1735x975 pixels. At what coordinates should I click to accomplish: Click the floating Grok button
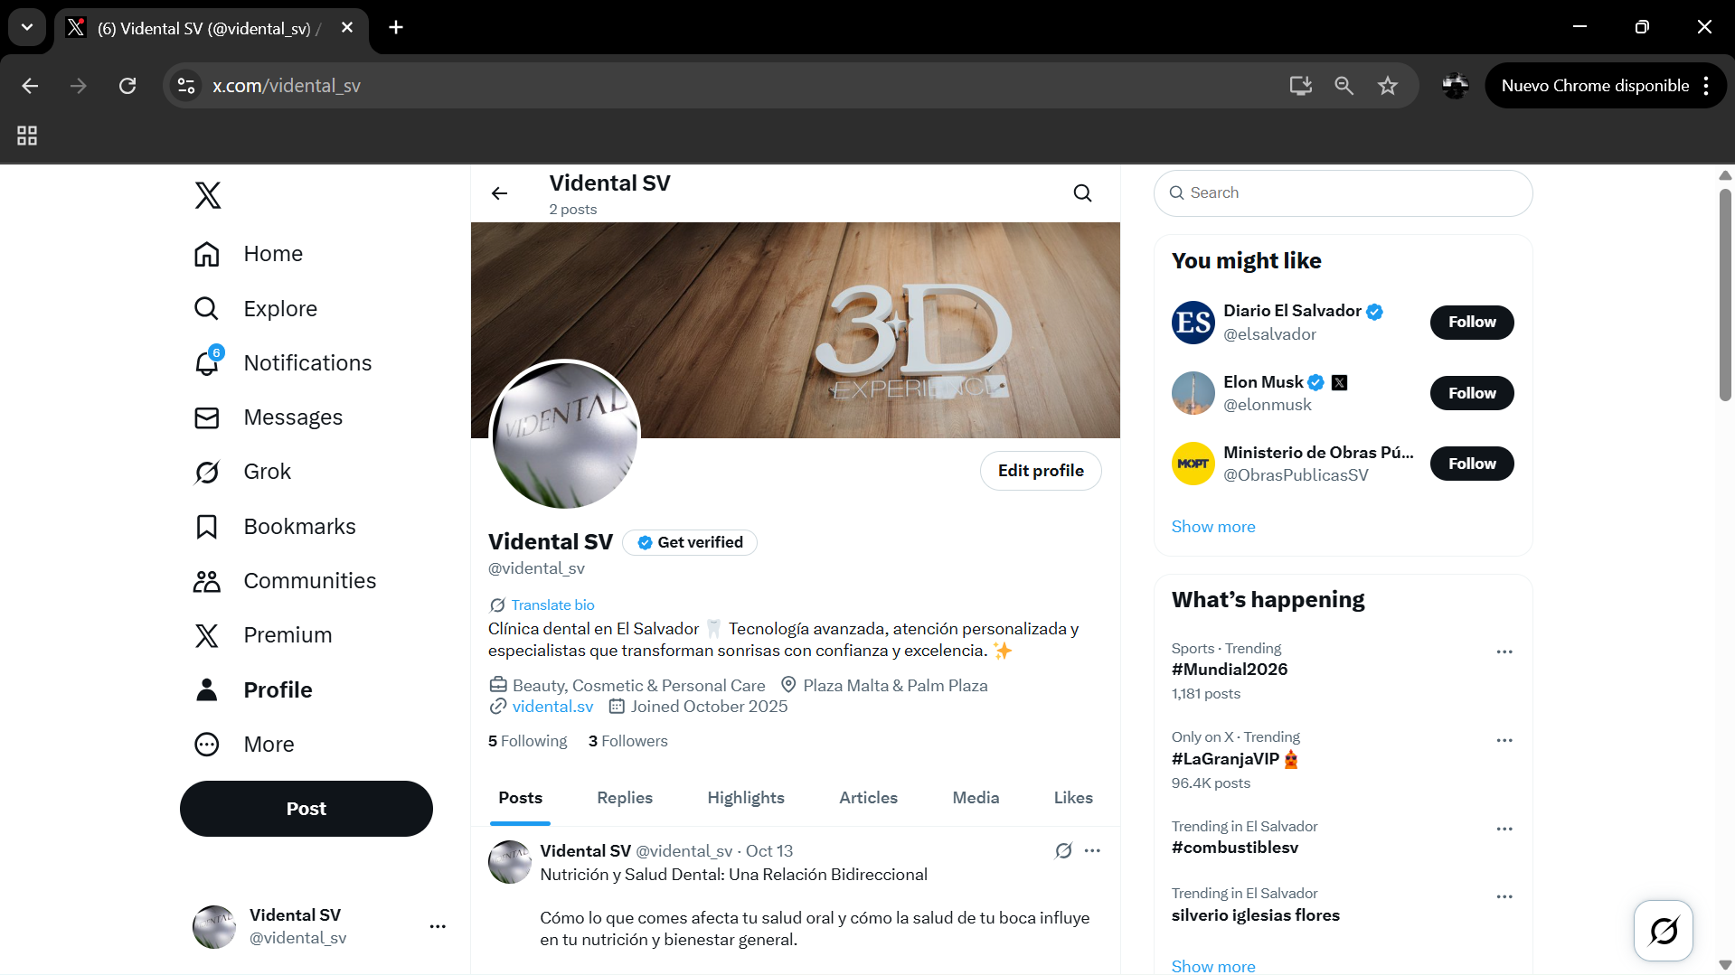click(x=1662, y=930)
